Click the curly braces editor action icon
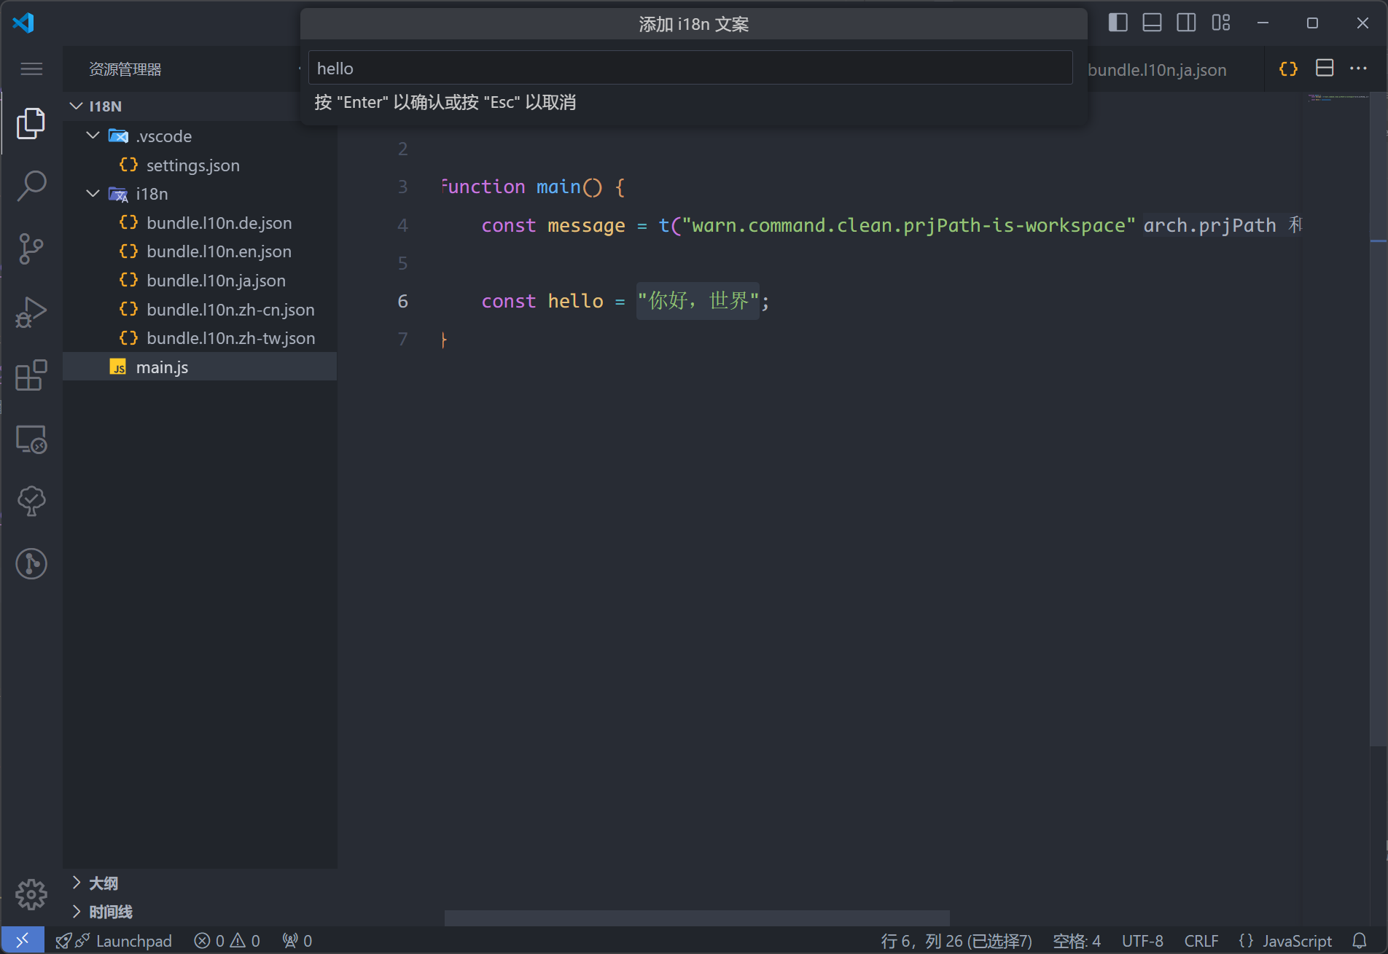1388x954 pixels. (1288, 69)
